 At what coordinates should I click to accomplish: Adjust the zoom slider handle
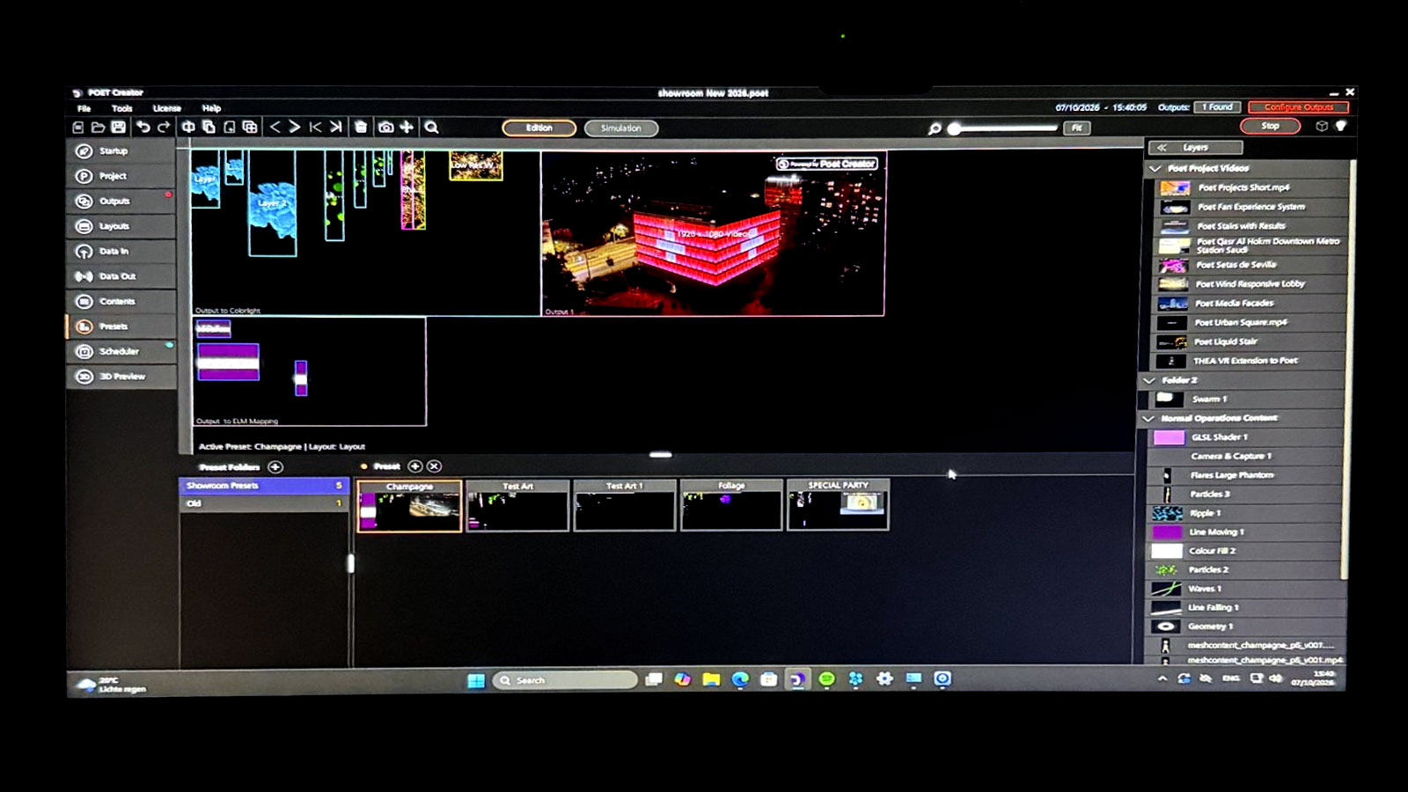955,128
